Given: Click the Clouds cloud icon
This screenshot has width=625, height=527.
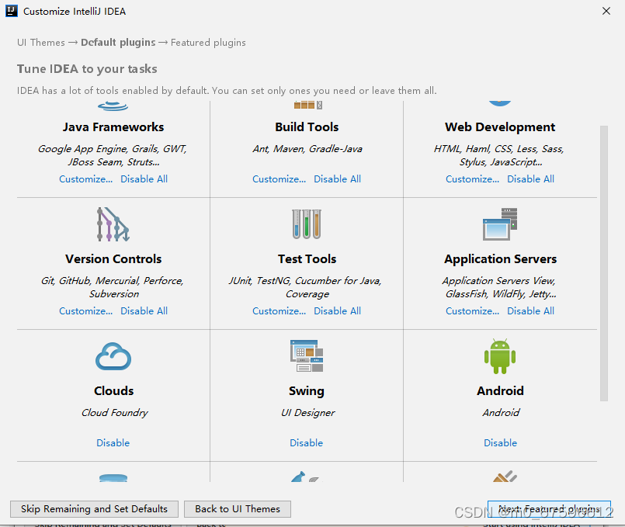Looking at the screenshot, I should pyautogui.click(x=113, y=356).
